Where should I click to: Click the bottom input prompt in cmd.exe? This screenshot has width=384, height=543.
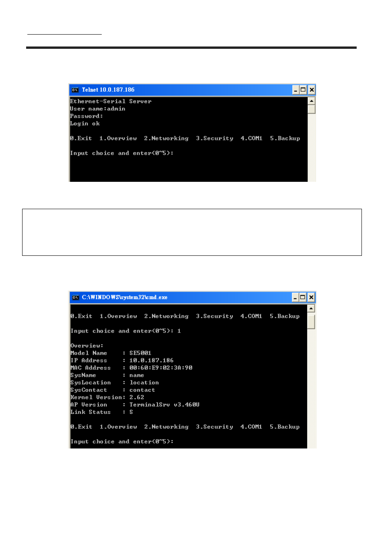tap(122, 442)
